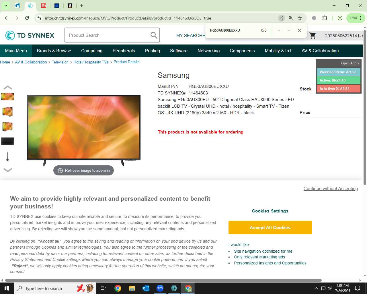Screen dimensions: 367x294
Task: Click AV & Collaboration breadcrumb link
Action: [x=31, y=62]
